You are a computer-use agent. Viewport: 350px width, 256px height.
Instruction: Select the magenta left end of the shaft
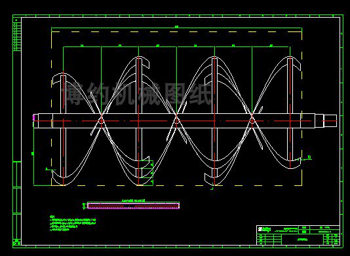click(34, 117)
